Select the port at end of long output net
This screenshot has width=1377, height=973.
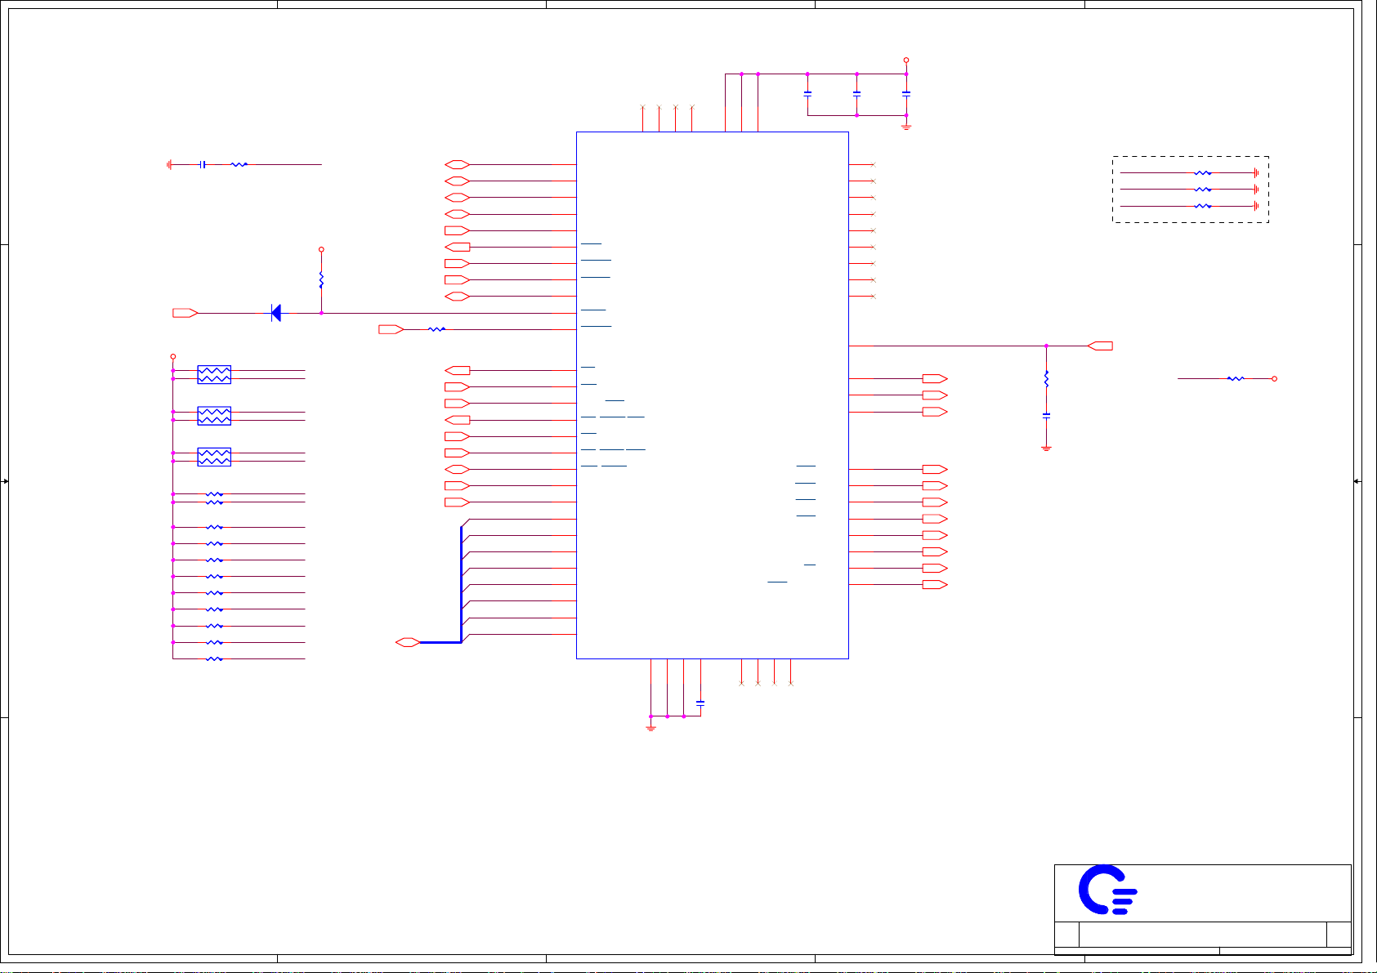coord(1100,346)
